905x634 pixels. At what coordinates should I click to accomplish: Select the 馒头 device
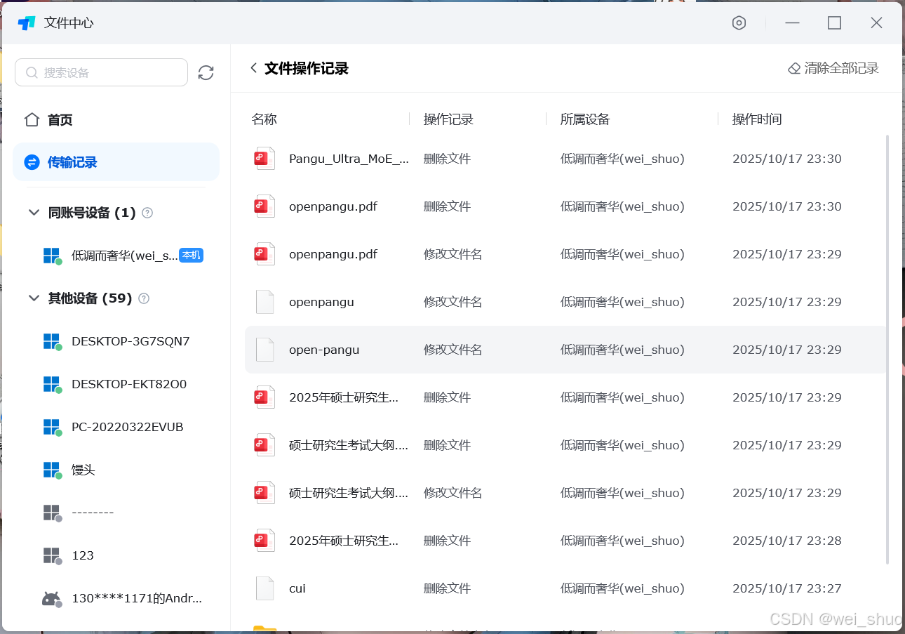coord(83,470)
